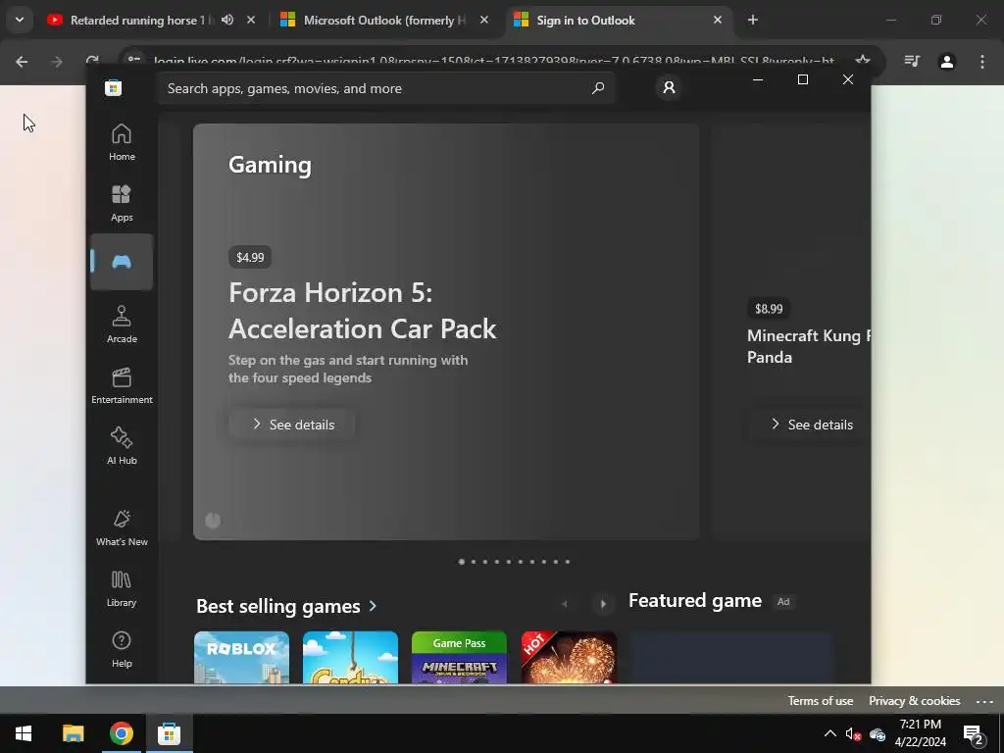The height and width of the screenshot is (753, 1004).
Task: Expand Best selling games chevron arrow
Action: (373, 606)
